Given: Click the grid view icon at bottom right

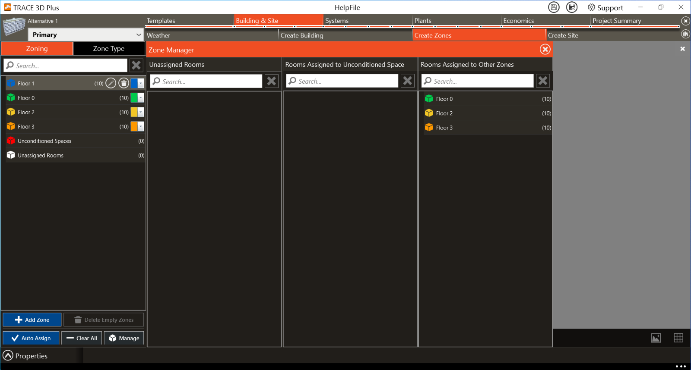Looking at the screenshot, I should (x=678, y=338).
